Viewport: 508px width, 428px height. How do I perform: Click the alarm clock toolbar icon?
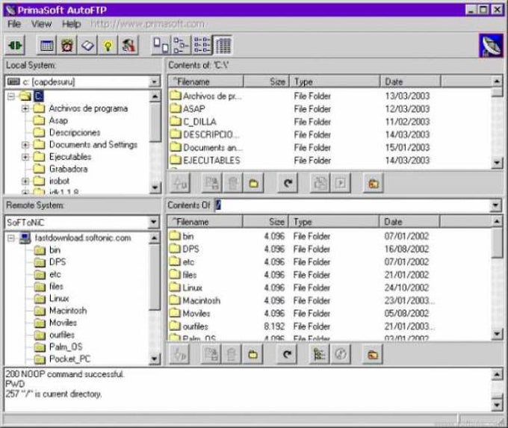coord(67,45)
